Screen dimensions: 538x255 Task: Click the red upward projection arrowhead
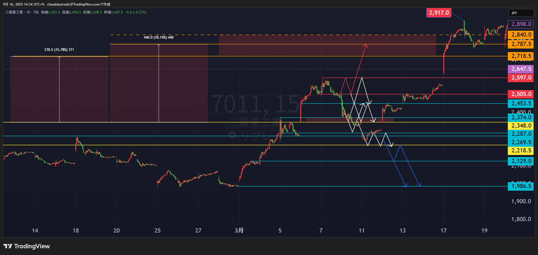(366, 45)
